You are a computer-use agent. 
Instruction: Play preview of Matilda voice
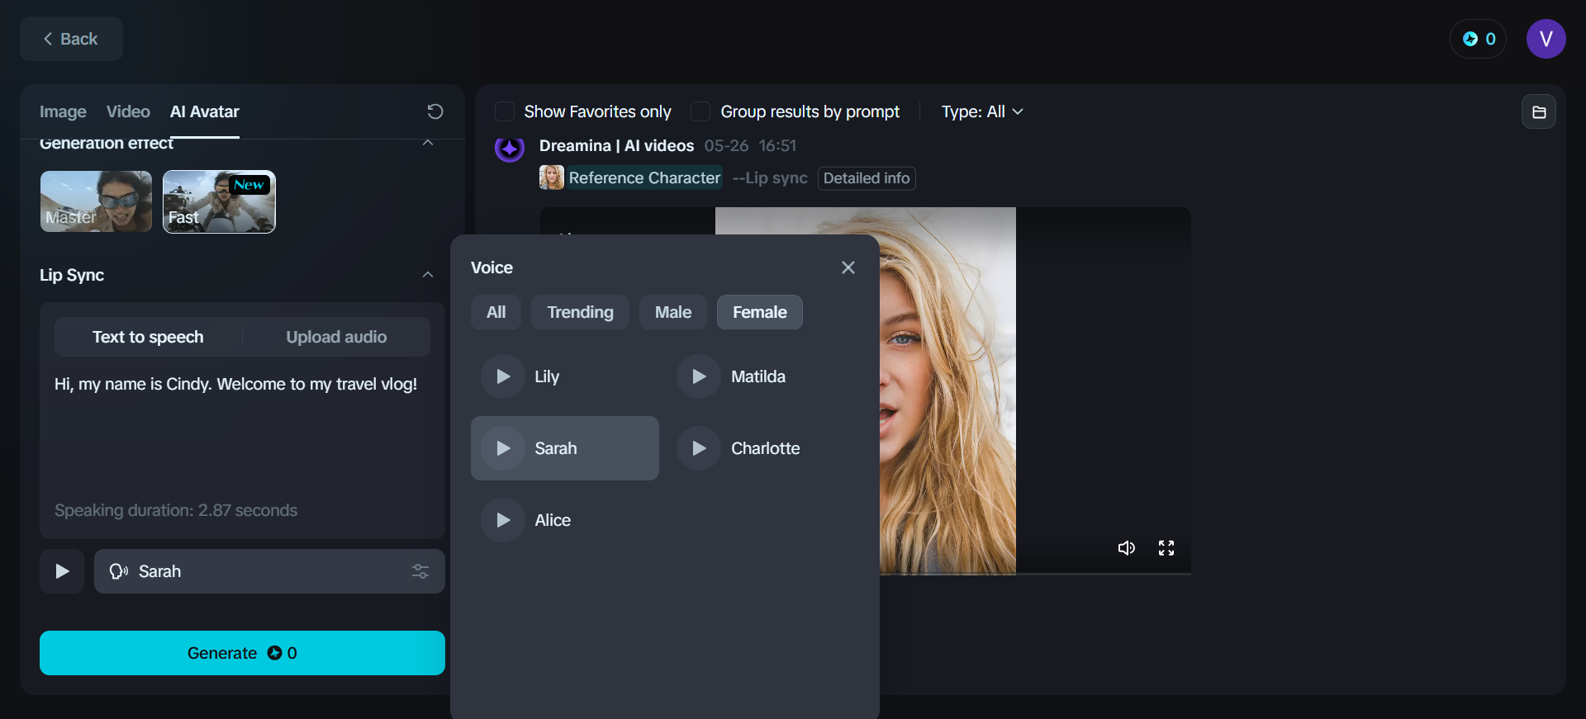699,376
